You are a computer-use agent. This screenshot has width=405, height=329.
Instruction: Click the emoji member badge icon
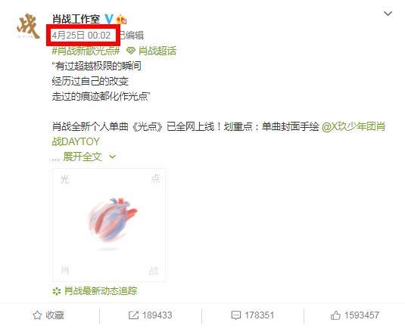(x=121, y=20)
